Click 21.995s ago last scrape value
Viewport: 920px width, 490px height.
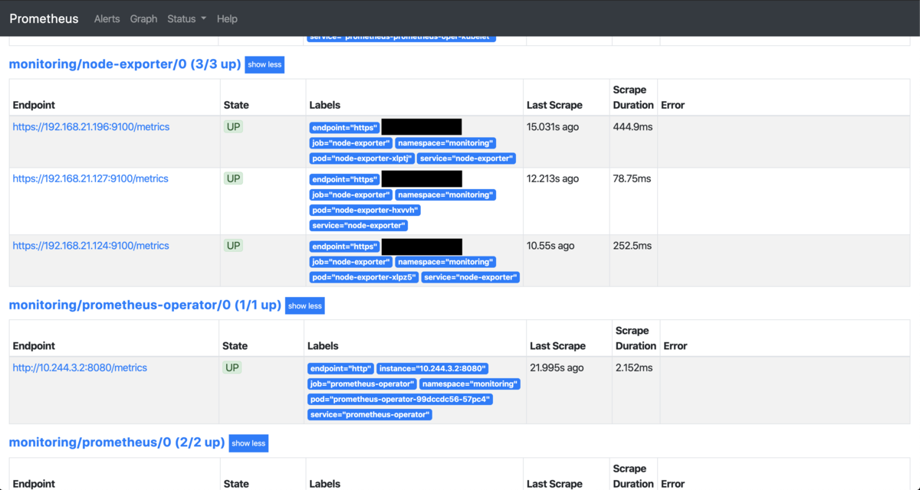coord(557,367)
